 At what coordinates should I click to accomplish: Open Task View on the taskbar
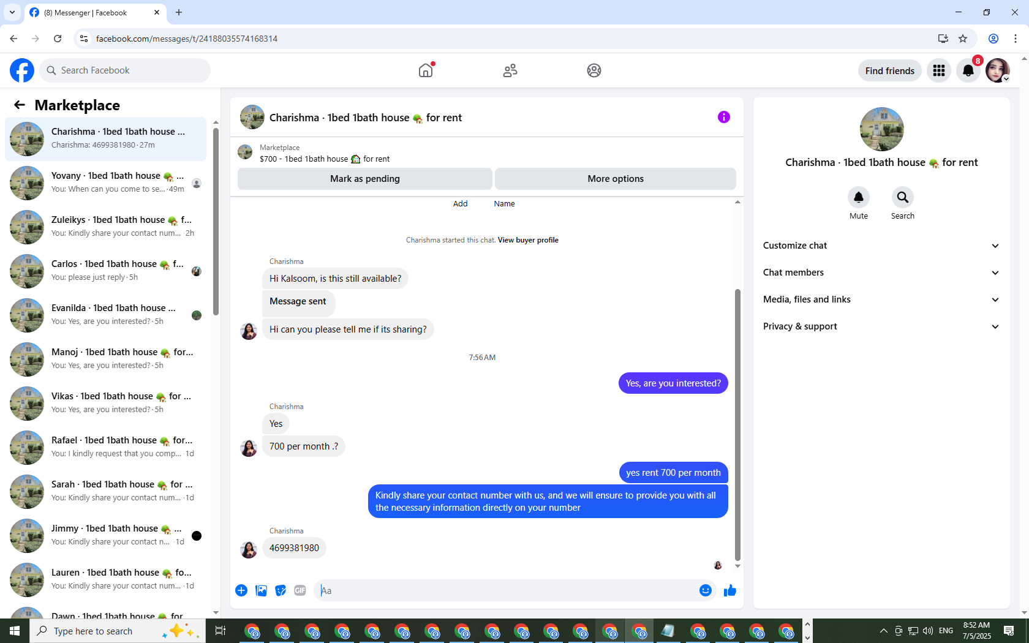point(221,631)
